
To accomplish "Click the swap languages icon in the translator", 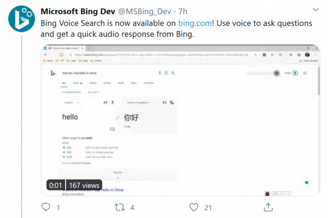I will tap(118, 118).
